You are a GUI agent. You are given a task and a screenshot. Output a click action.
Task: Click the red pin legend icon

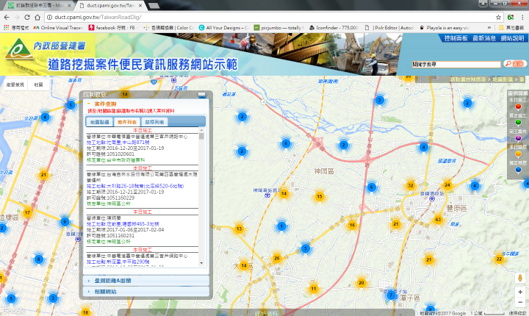pyautogui.click(x=518, y=107)
